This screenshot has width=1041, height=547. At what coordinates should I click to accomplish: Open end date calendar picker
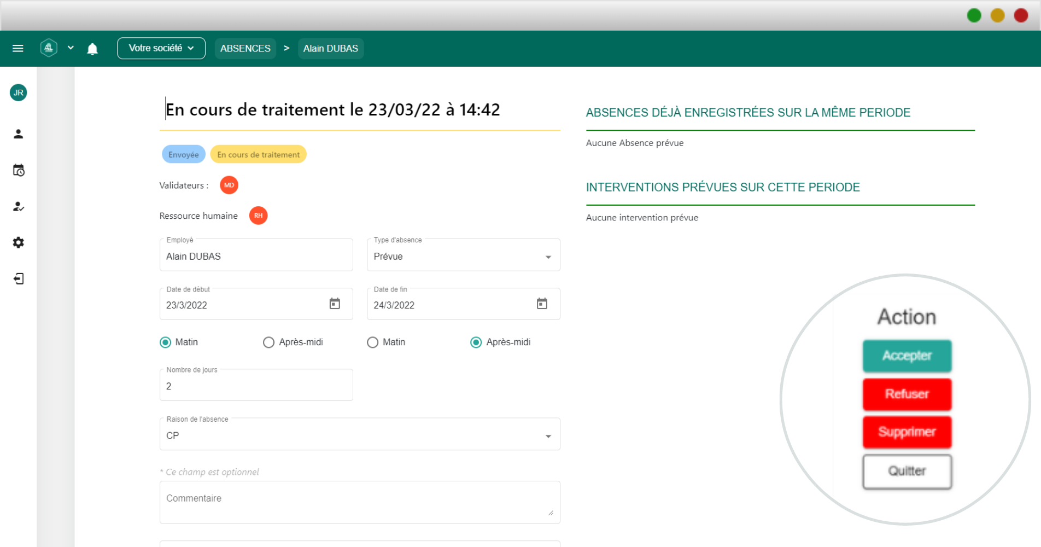pos(542,304)
